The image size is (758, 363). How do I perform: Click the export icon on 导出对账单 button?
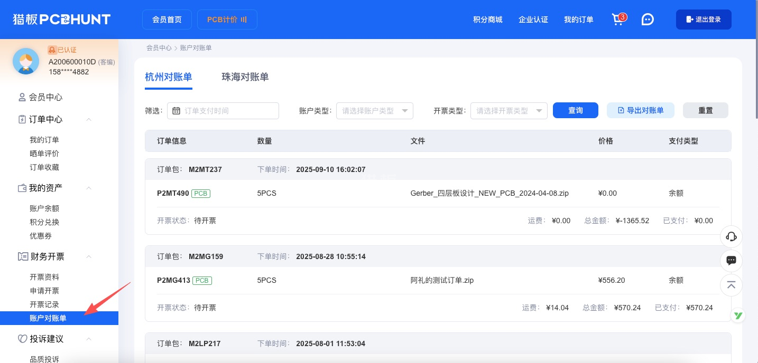click(621, 110)
